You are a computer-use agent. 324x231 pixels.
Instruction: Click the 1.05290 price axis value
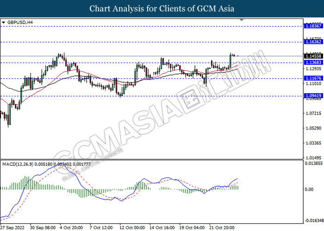313,128
